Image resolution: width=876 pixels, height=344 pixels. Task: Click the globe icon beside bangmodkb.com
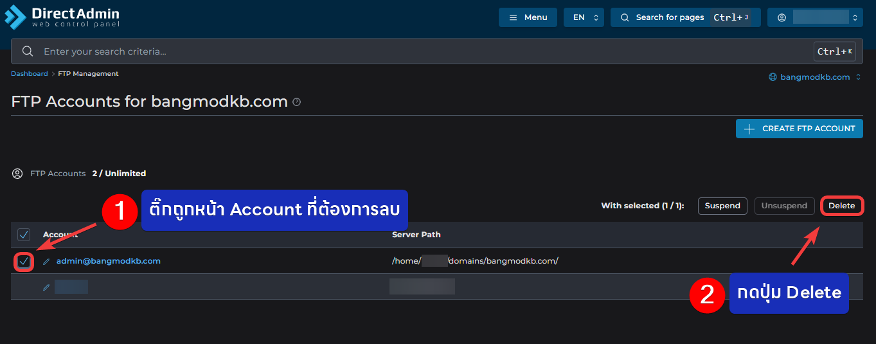(773, 77)
